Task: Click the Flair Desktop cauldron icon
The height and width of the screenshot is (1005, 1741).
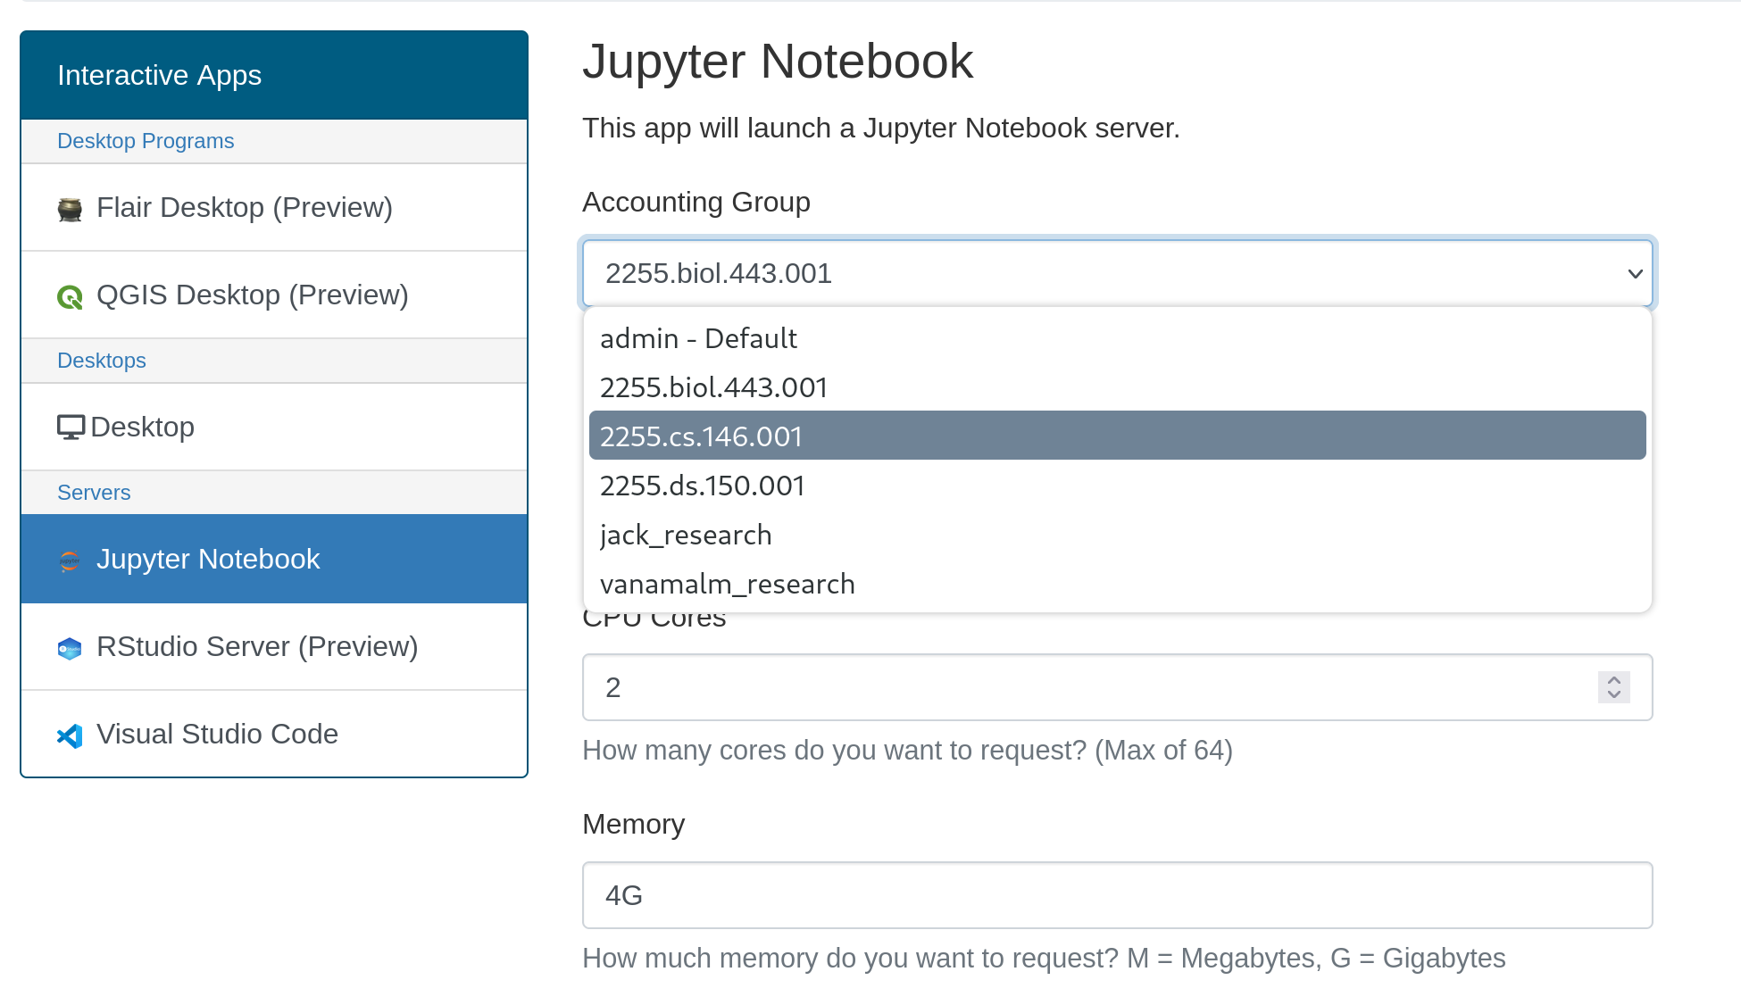Action: click(x=71, y=206)
